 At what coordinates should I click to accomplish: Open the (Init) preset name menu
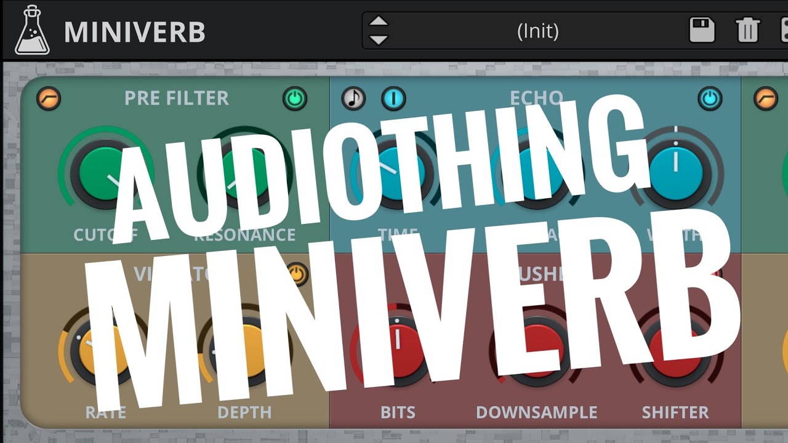pos(538,30)
